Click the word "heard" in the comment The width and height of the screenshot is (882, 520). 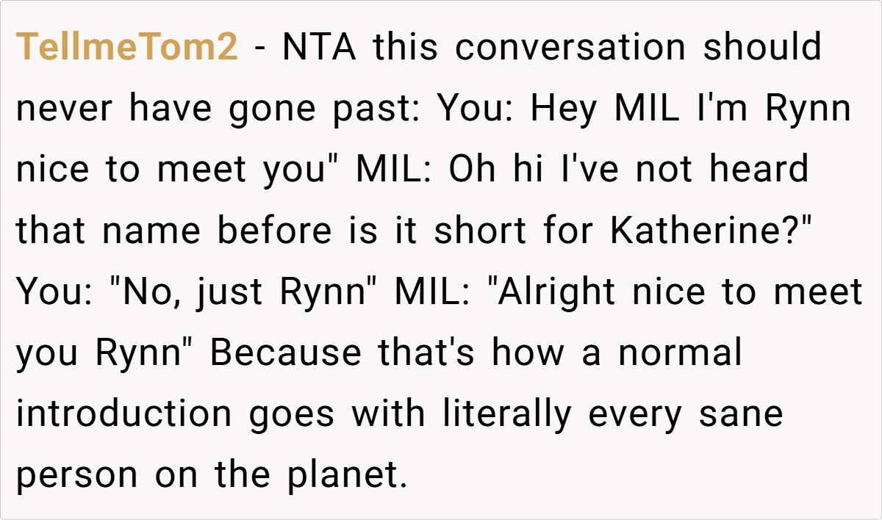[759, 170]
